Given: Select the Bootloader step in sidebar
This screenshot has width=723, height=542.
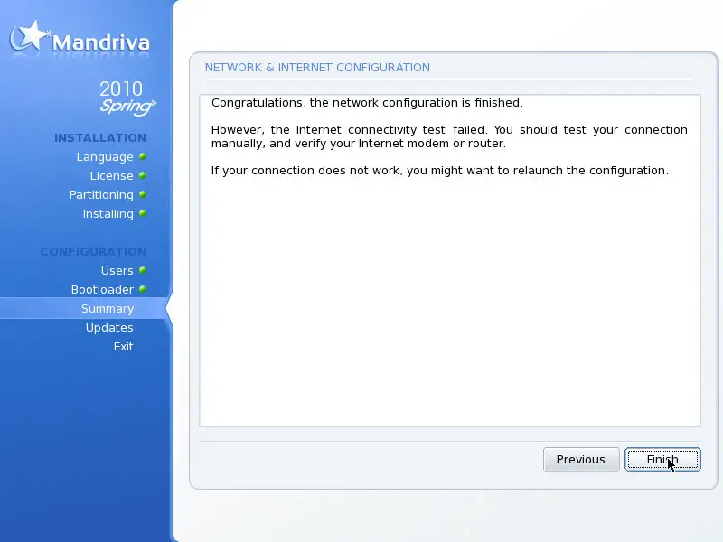Looking at the screenshot, I should coord(102,289).
